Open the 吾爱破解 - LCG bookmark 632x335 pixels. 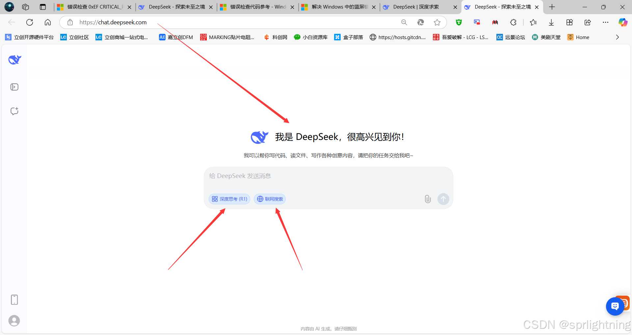461,37
